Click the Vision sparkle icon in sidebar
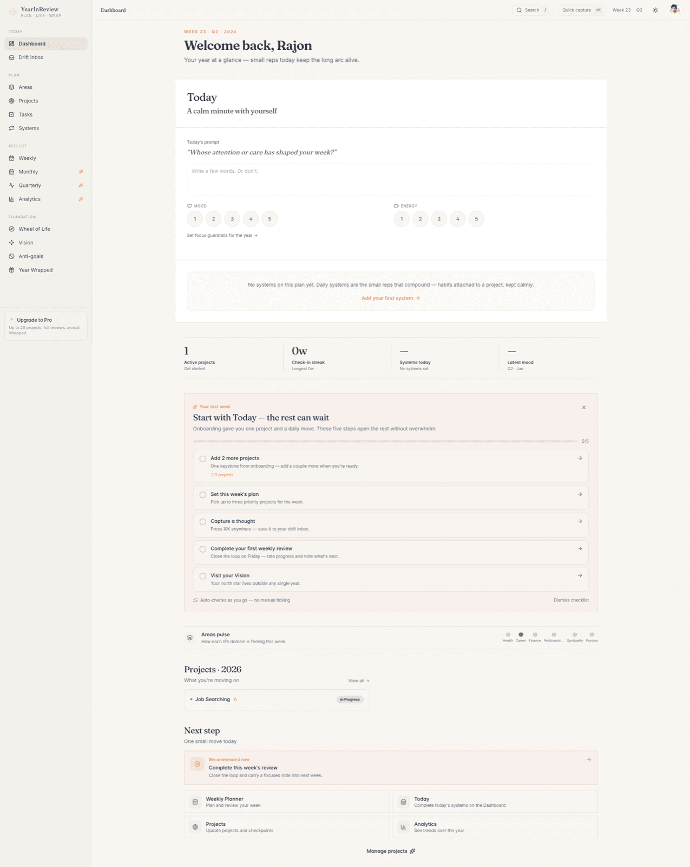This screenshot has width=690, height=867. pyautogui.click(x=11, y=243)
